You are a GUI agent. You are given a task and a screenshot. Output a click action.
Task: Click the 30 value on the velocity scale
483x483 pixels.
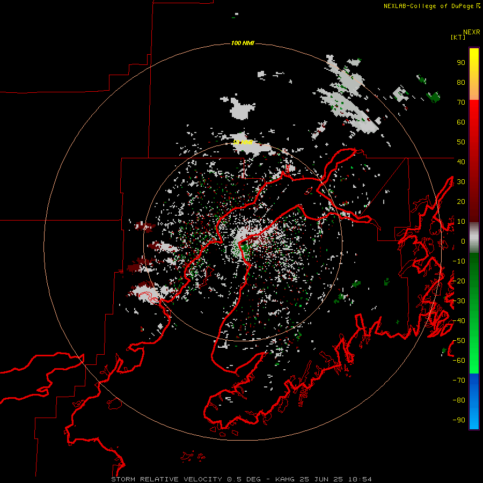pos(461,182)
